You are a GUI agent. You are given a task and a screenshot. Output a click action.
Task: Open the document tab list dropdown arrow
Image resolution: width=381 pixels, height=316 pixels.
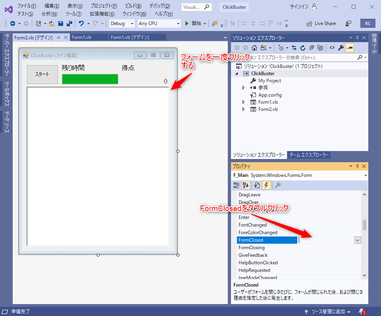pyautogui.click(x=225, y=38)
